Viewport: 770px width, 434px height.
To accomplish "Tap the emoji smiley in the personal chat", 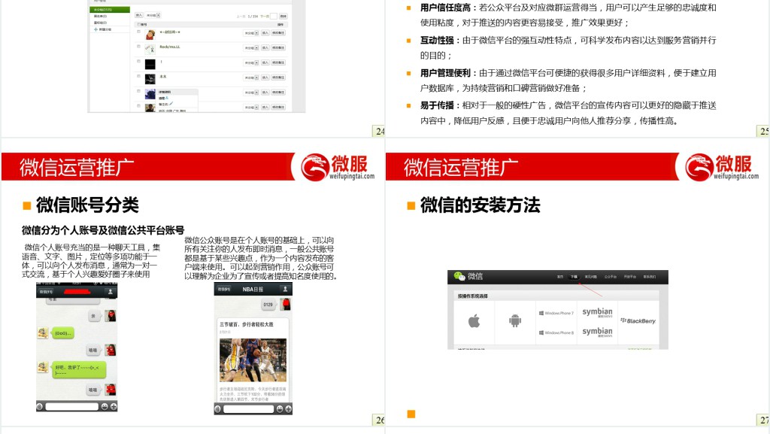I will pyautogui.click(x=105, y=406).
